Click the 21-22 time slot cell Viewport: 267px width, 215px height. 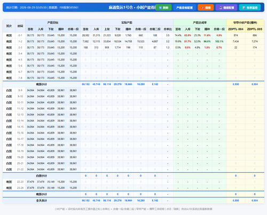pos(20,170)
